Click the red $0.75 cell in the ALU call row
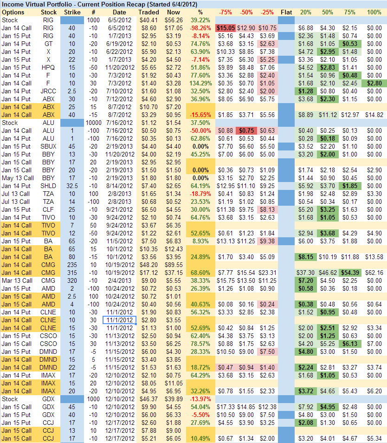This screenshot has width=387, height=443. click(246, 131)
